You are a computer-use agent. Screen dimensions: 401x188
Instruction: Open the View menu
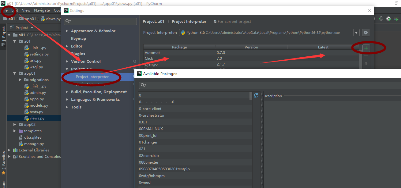pos(26,10)
